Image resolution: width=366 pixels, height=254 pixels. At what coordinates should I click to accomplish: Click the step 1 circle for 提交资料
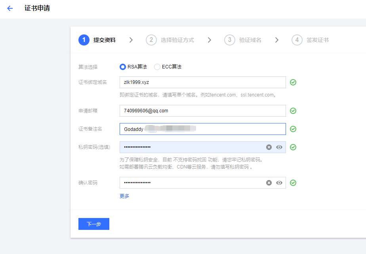[x=84, y=40]
